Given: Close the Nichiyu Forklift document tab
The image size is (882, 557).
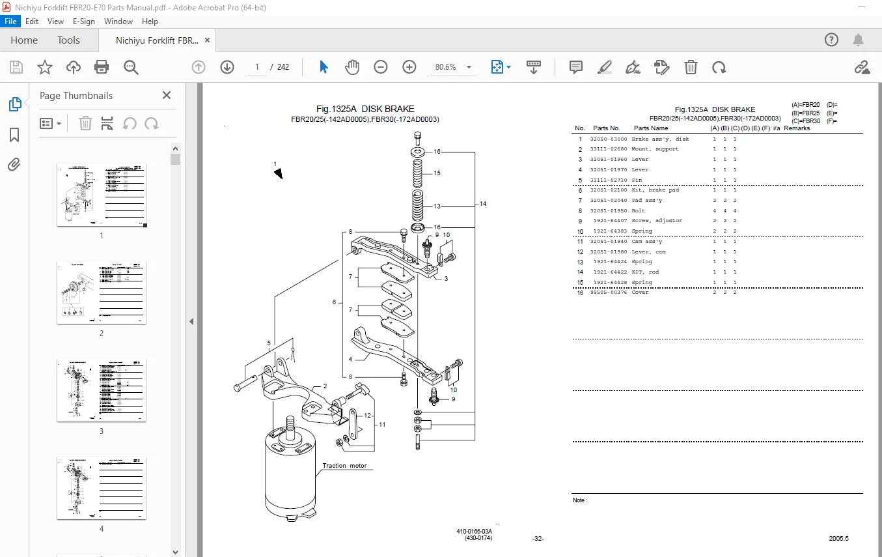Looking at the screenshot, I should pyautogui.click(x=207, y=40).
